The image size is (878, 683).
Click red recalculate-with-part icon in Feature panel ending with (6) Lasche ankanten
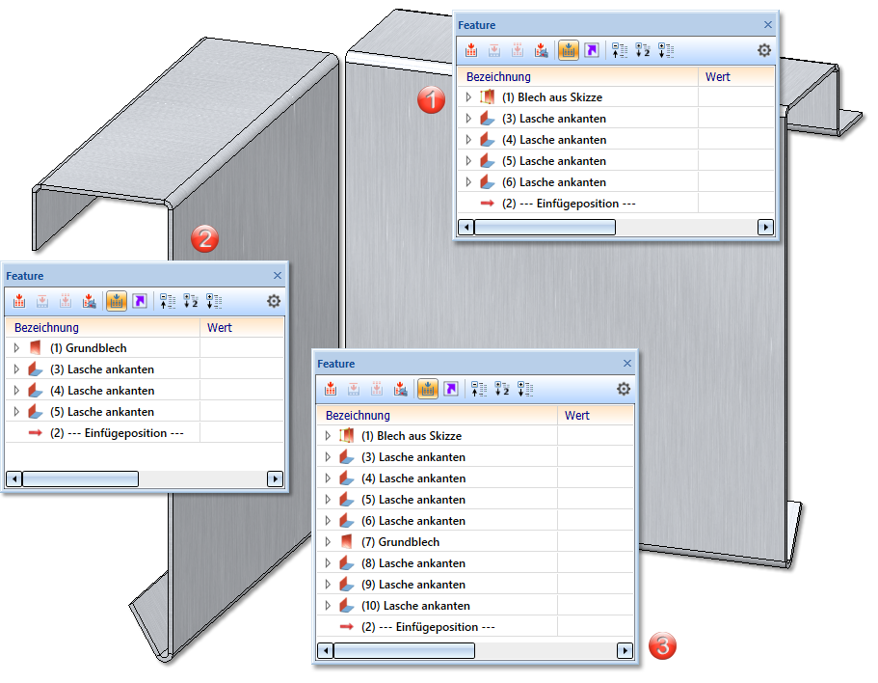point(541,50)
